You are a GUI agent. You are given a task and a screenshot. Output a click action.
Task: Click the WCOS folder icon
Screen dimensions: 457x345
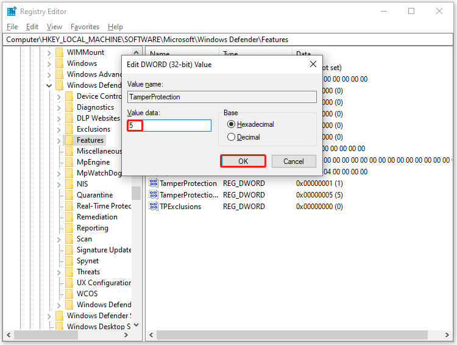coord(69,294)
